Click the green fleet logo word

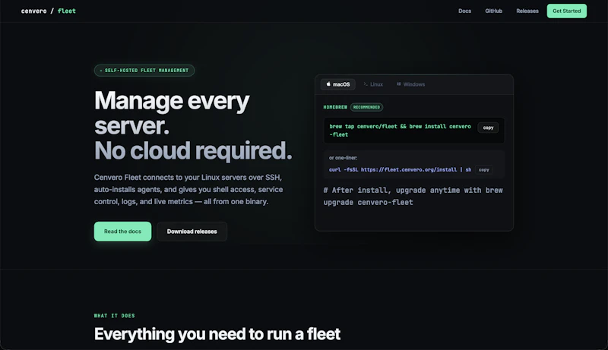[66, 11]
